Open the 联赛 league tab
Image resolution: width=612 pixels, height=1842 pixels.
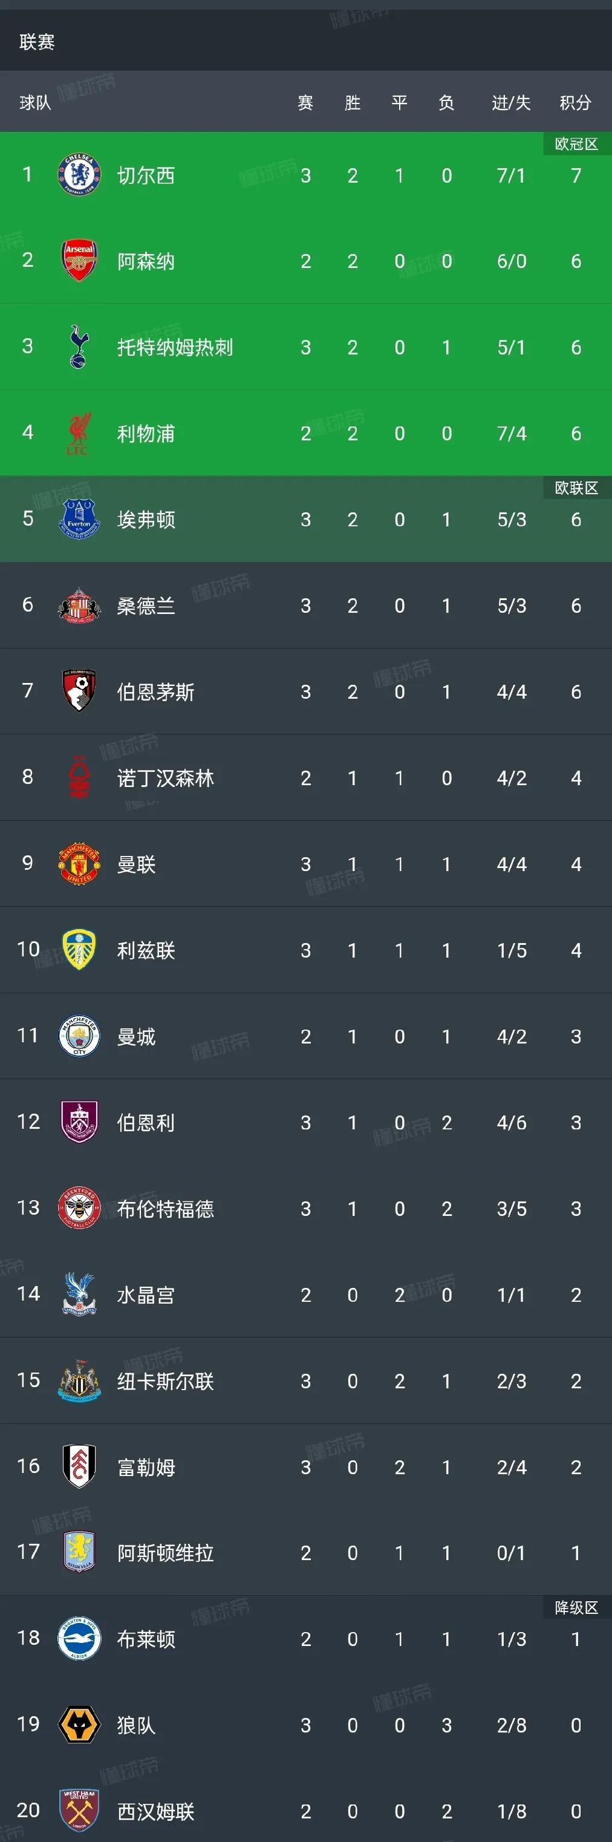point(37,42)
